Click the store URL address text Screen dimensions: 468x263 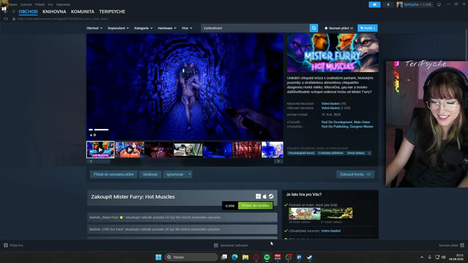[63, 19]
